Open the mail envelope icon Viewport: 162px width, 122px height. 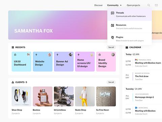coord(156,5)
